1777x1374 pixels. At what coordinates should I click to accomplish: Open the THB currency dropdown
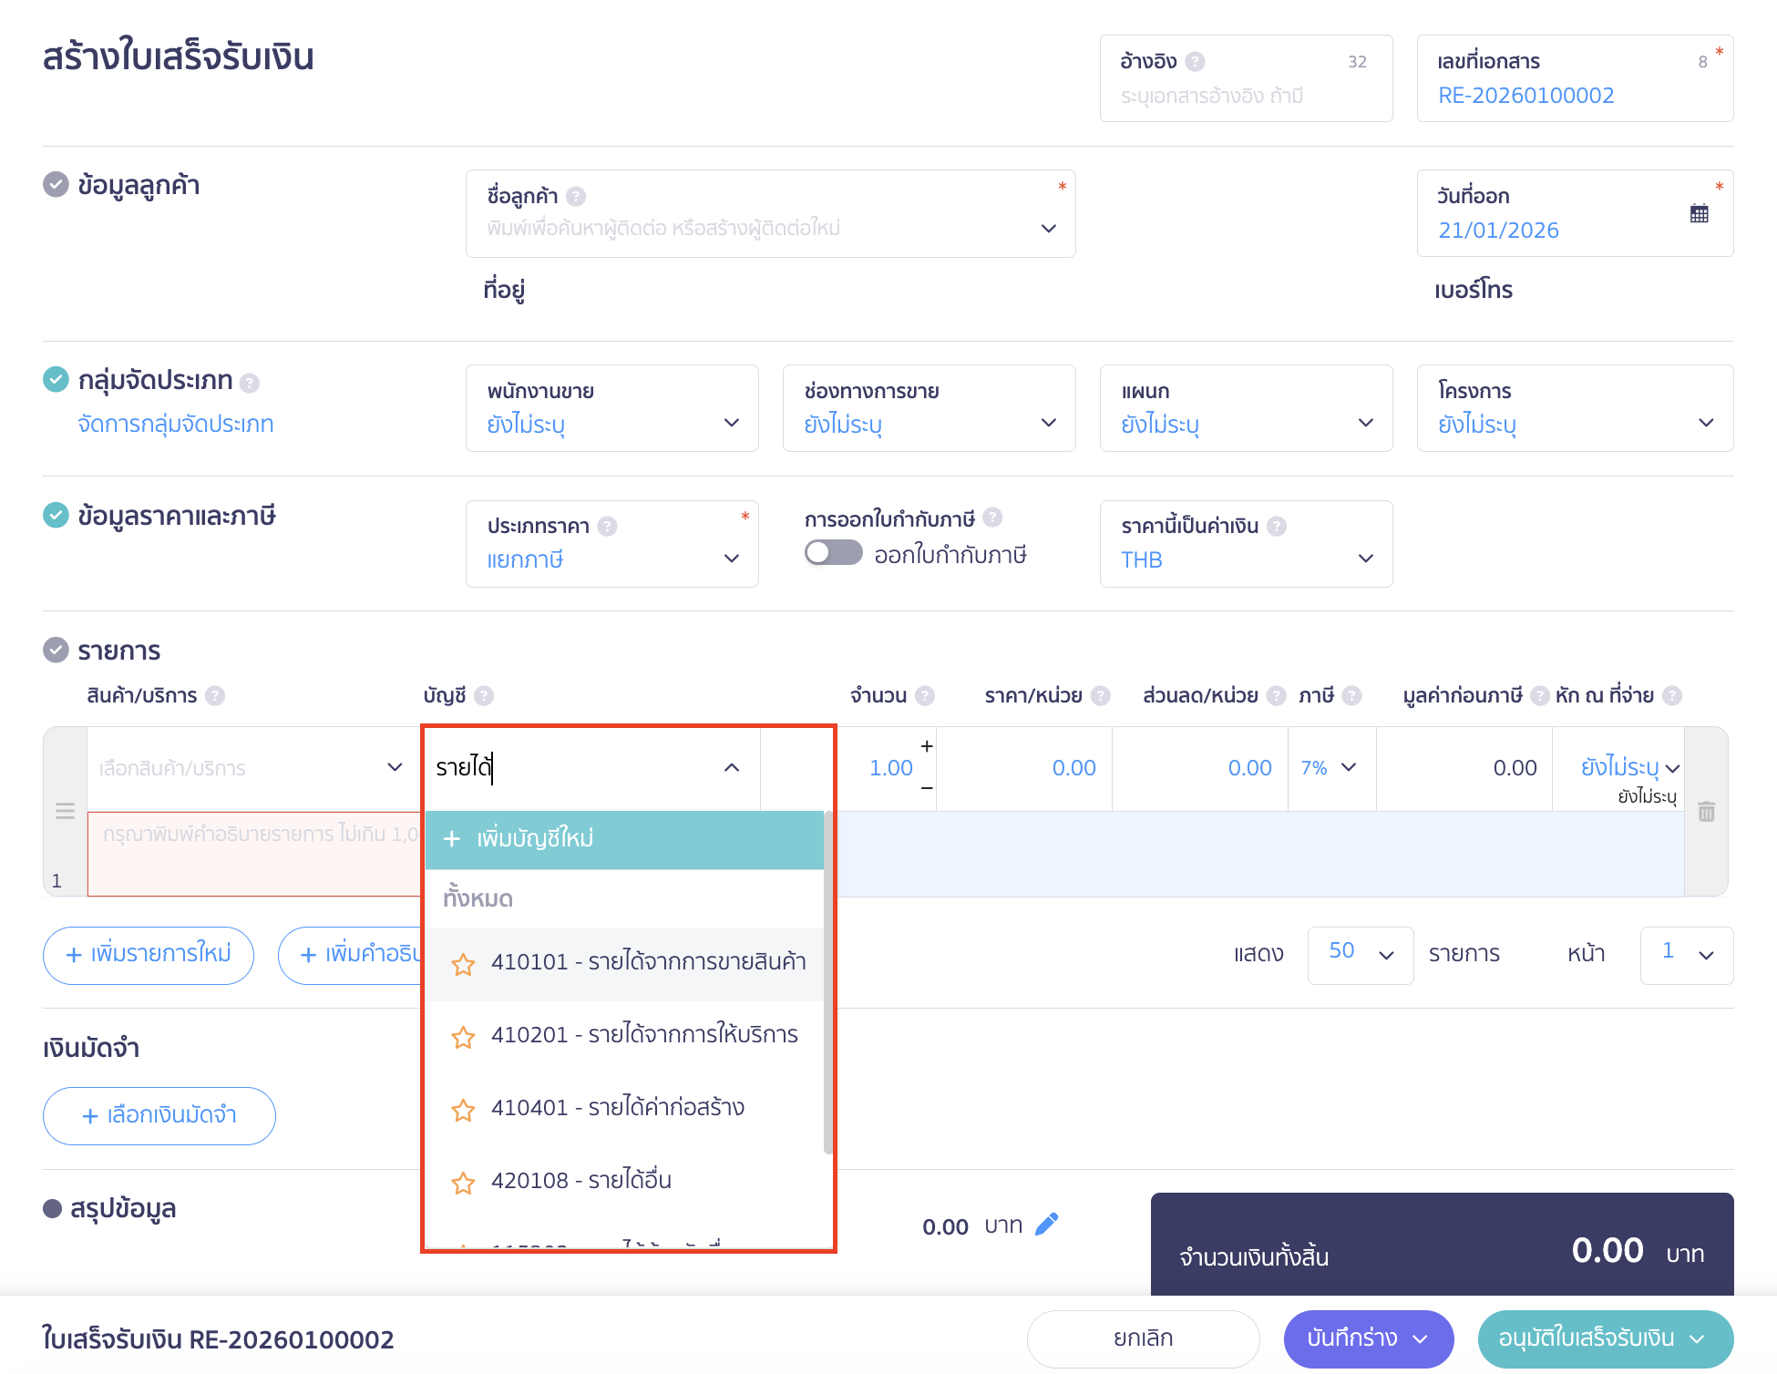click(x=1245, y=544)
